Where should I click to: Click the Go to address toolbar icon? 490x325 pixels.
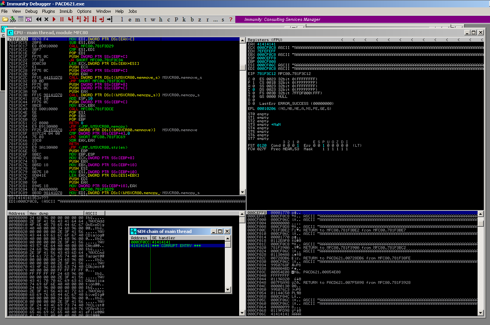click(x=109, y=19)
